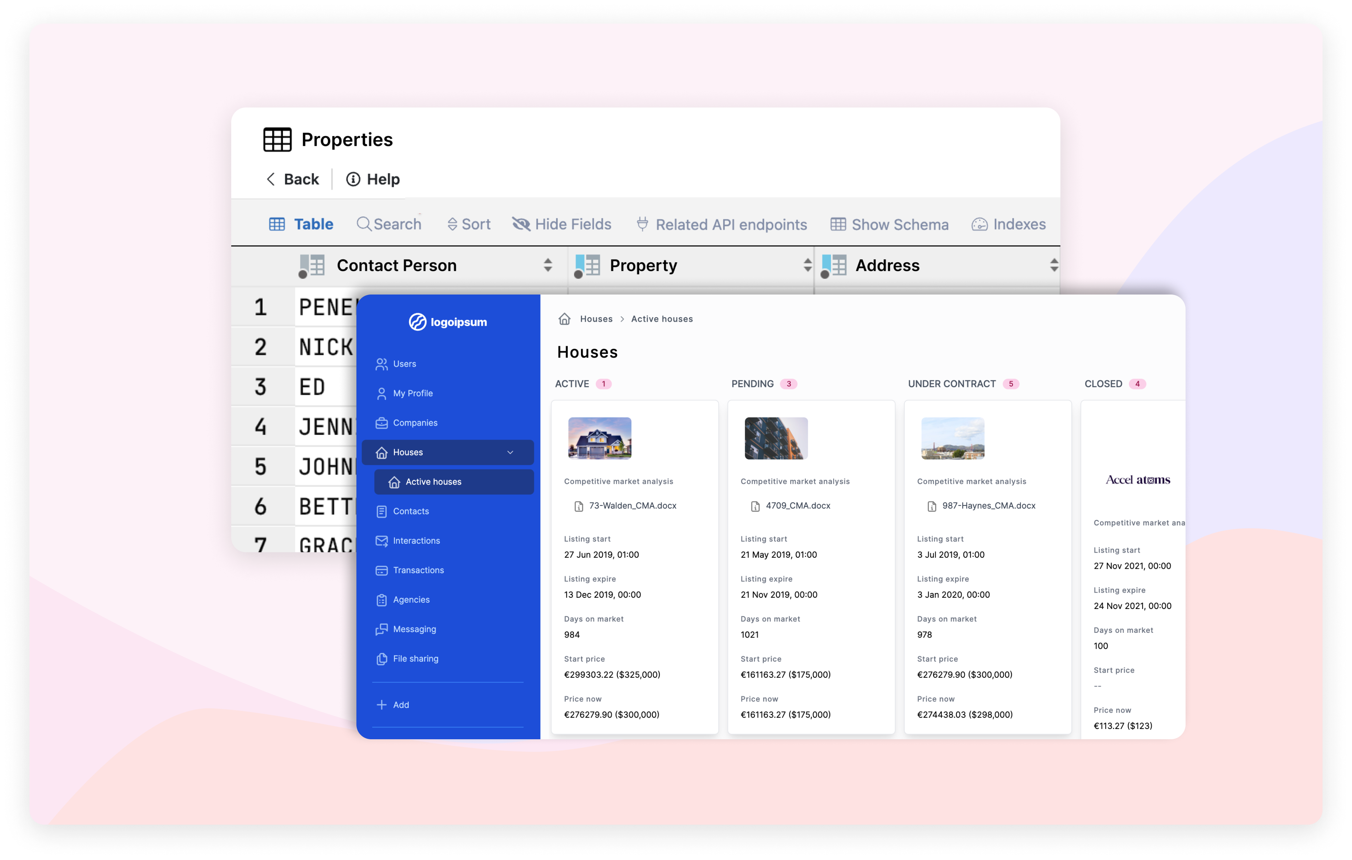Open the Property column sort arrows
The width and height of the screenshot is (1352, 860).
click(807, 265)
